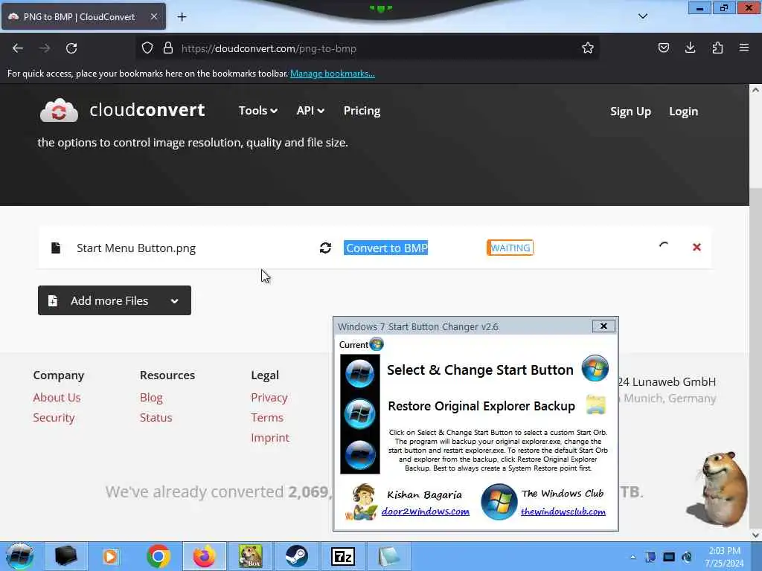Click Restore Original Explorer Backup

481,406
